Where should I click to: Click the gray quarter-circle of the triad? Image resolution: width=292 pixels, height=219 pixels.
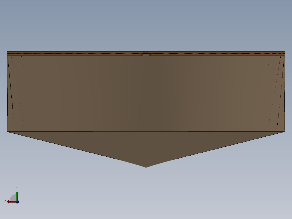[x=13, y=198]
